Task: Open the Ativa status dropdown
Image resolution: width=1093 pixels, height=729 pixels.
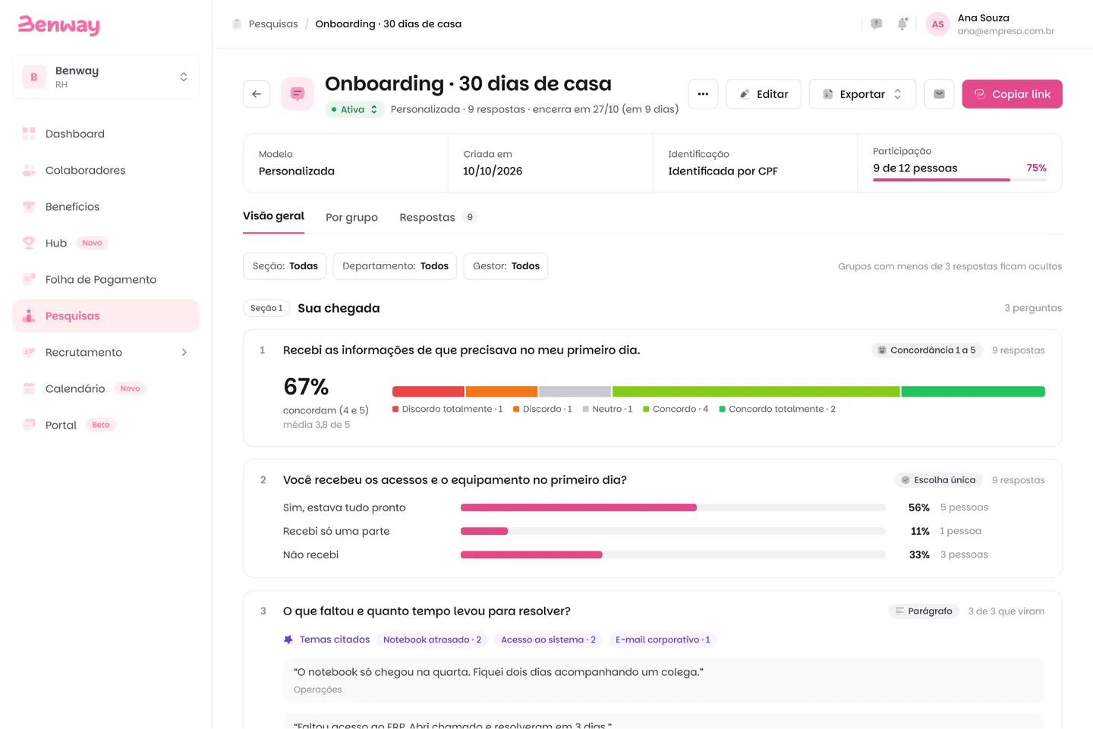Action: [x=354, y=109]
